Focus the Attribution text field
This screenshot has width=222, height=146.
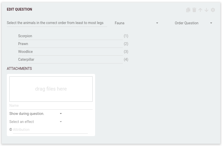(50, 130)
